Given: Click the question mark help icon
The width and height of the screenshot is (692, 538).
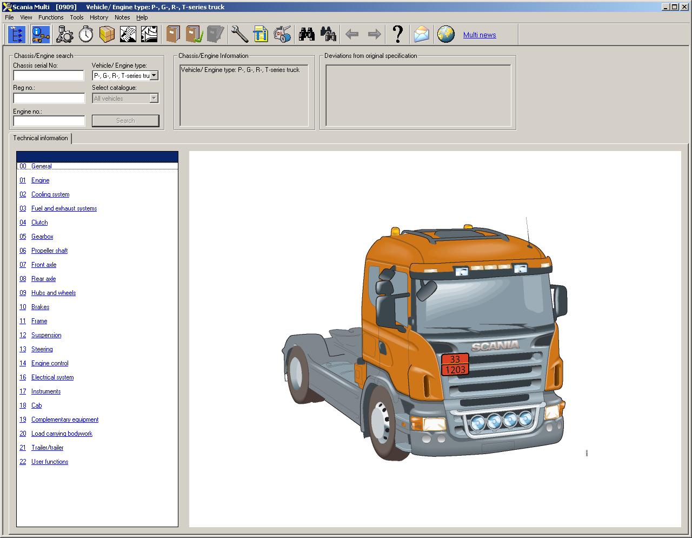Looking at the screenshot, I should pyautogui.click(x=398, y=34).
